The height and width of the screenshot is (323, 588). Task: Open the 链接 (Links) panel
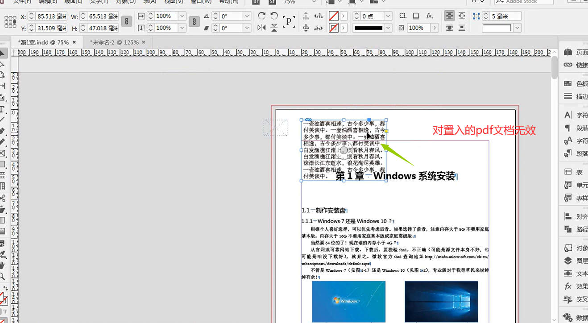tap(575, 65)
